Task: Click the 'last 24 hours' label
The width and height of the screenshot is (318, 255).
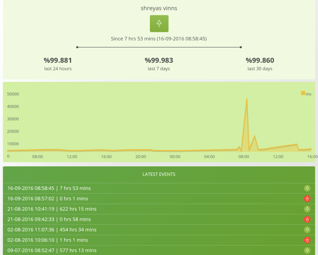Action: 58,69
